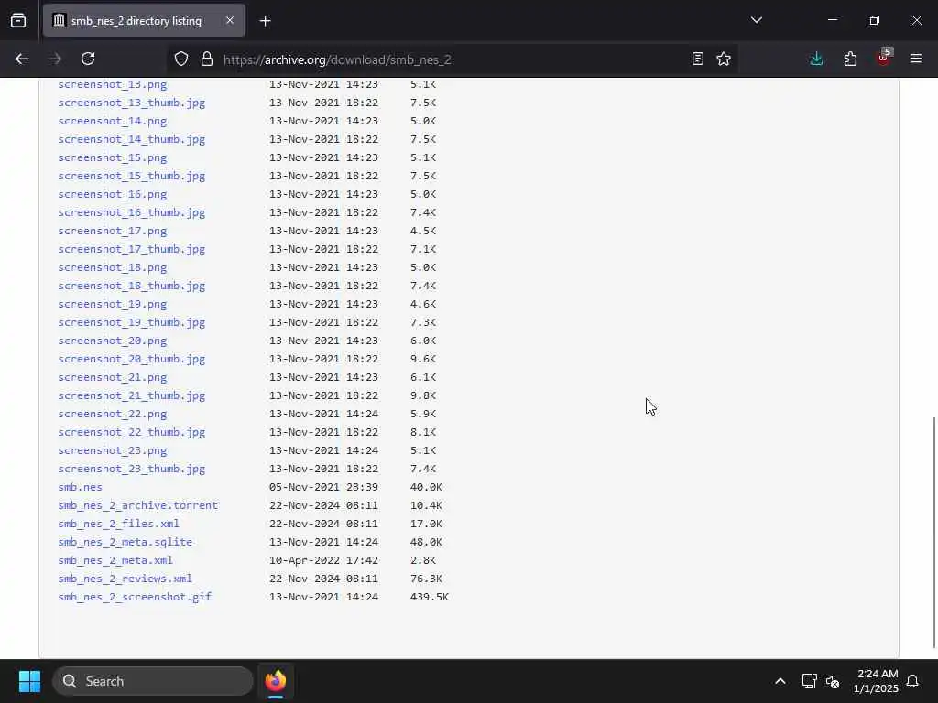Close the smb_nes_2 directory listing tab

230,21
